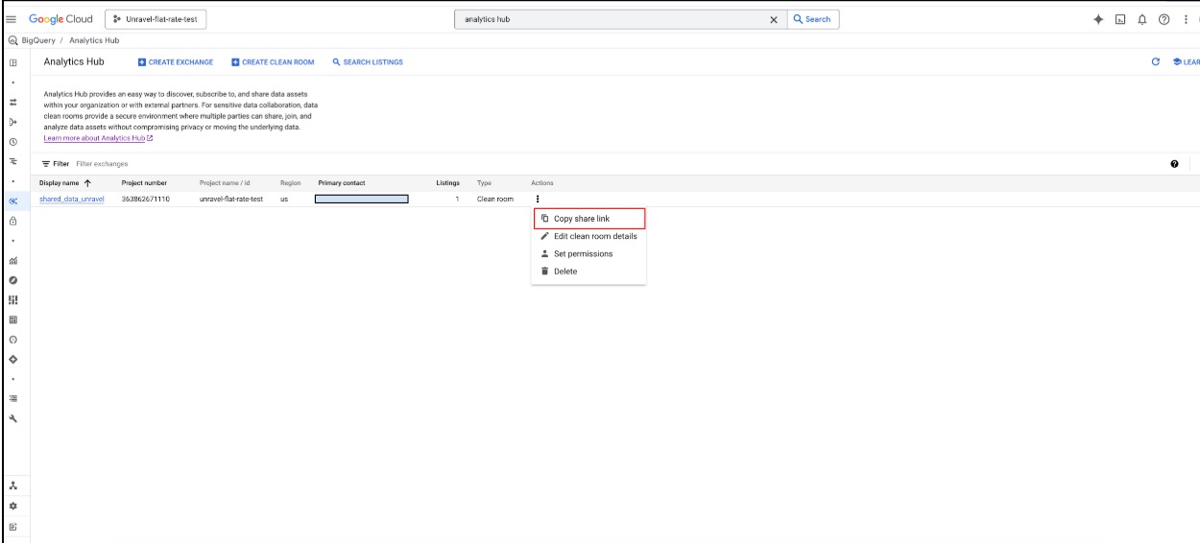1200x543 pixels.
Task: Open the shared_data_unravel exchange link
Action: 71,199
